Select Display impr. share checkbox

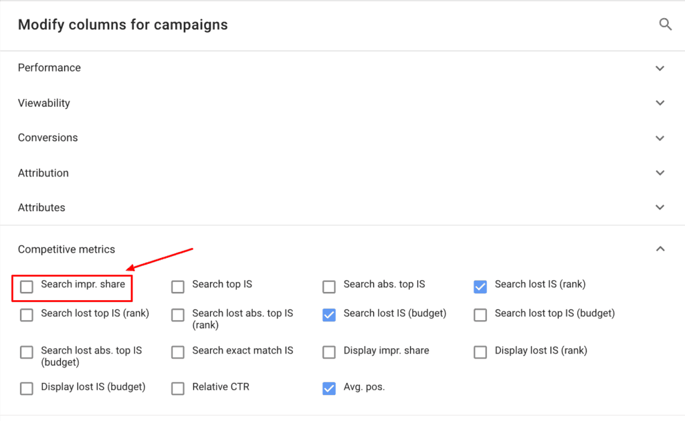pyautogui.click(x=329, y=352)
